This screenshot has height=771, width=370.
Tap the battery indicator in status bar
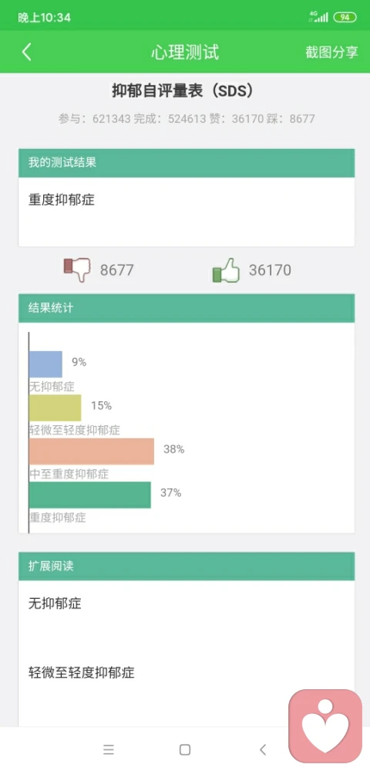(345, 17)
